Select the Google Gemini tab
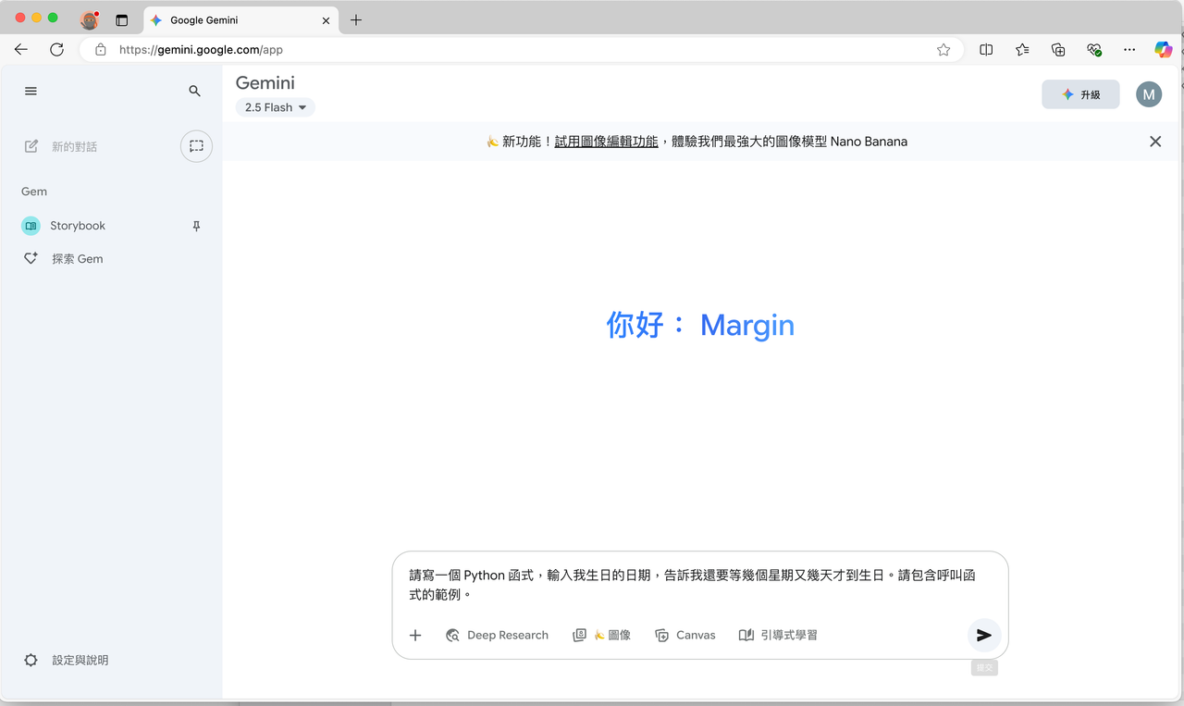 [241, 19]
